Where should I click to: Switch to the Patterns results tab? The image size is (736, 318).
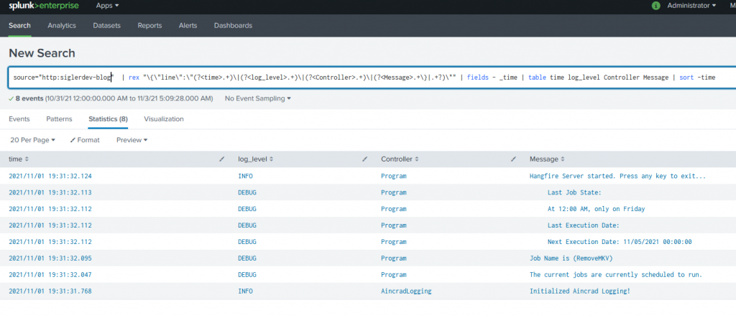tap(59, 119)
